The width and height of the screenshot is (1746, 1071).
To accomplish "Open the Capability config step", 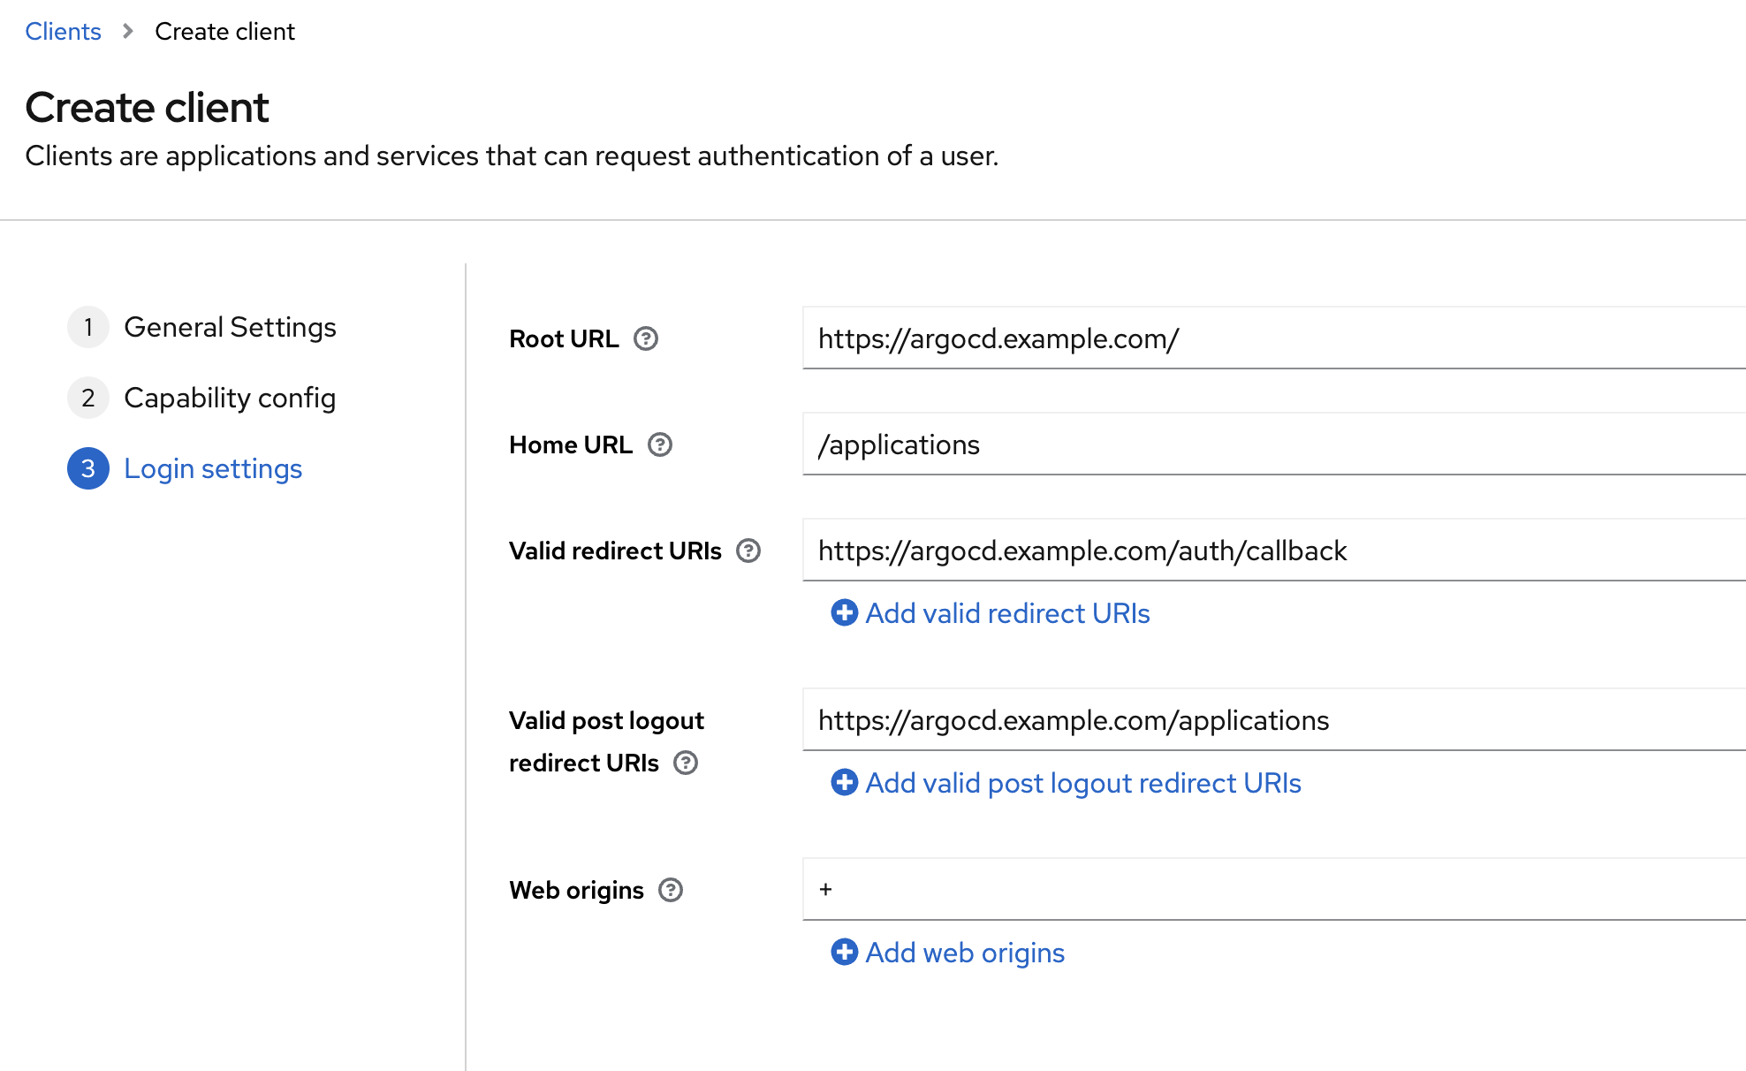I will pyautogui.click(x=230, y=398).
